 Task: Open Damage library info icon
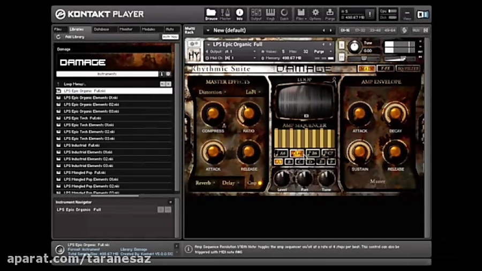[x=162, y=74]
